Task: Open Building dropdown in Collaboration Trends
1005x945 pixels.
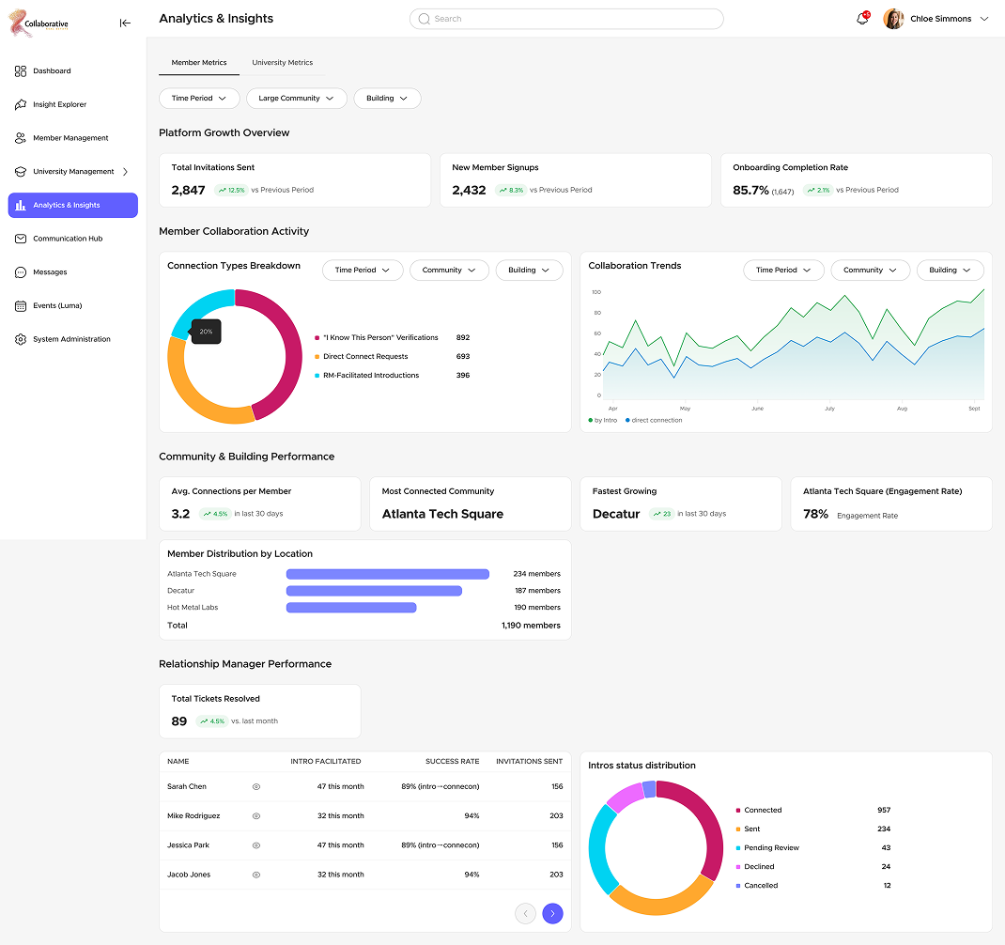Action: (x=950, y=270)
